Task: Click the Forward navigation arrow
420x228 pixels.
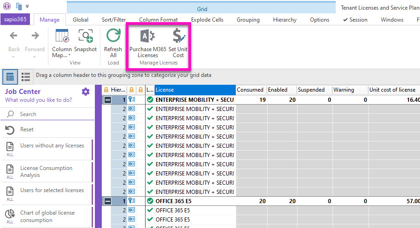Action: (35, 35)
